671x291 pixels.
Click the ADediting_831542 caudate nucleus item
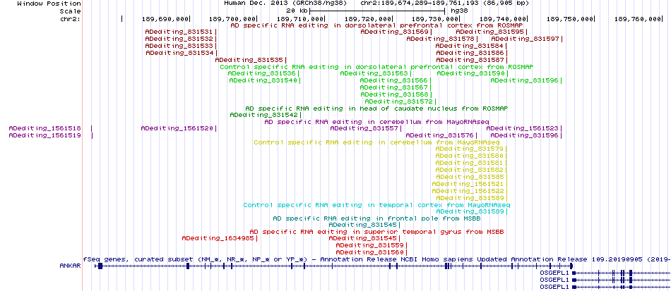[x=263, y=116]
